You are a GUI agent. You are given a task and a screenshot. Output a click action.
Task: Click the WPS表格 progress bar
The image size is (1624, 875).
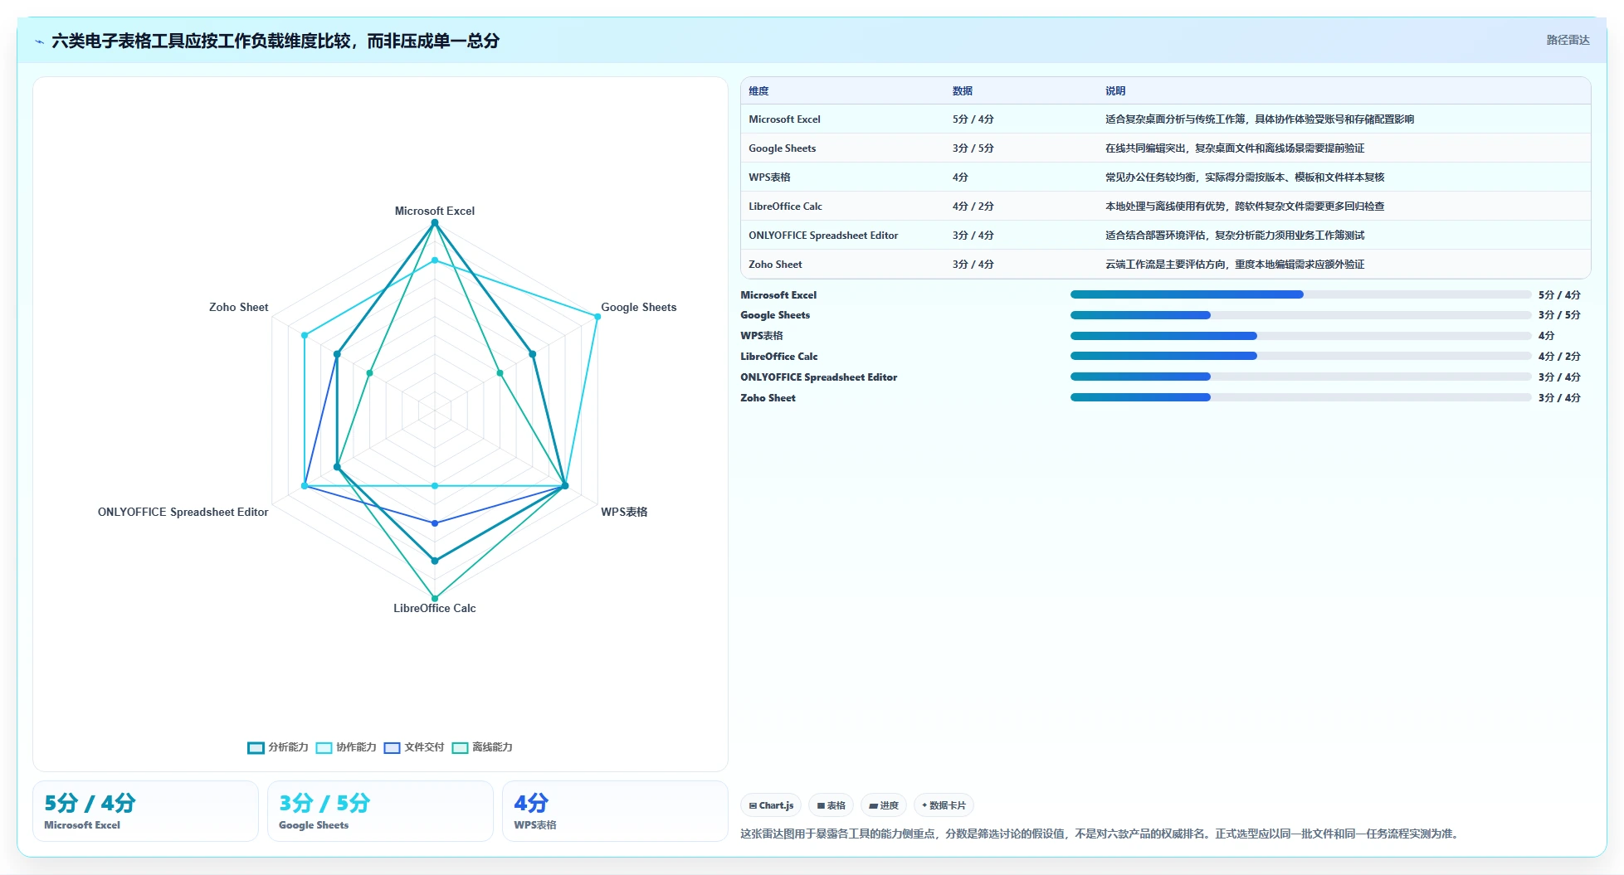(x=1300, y=336)
